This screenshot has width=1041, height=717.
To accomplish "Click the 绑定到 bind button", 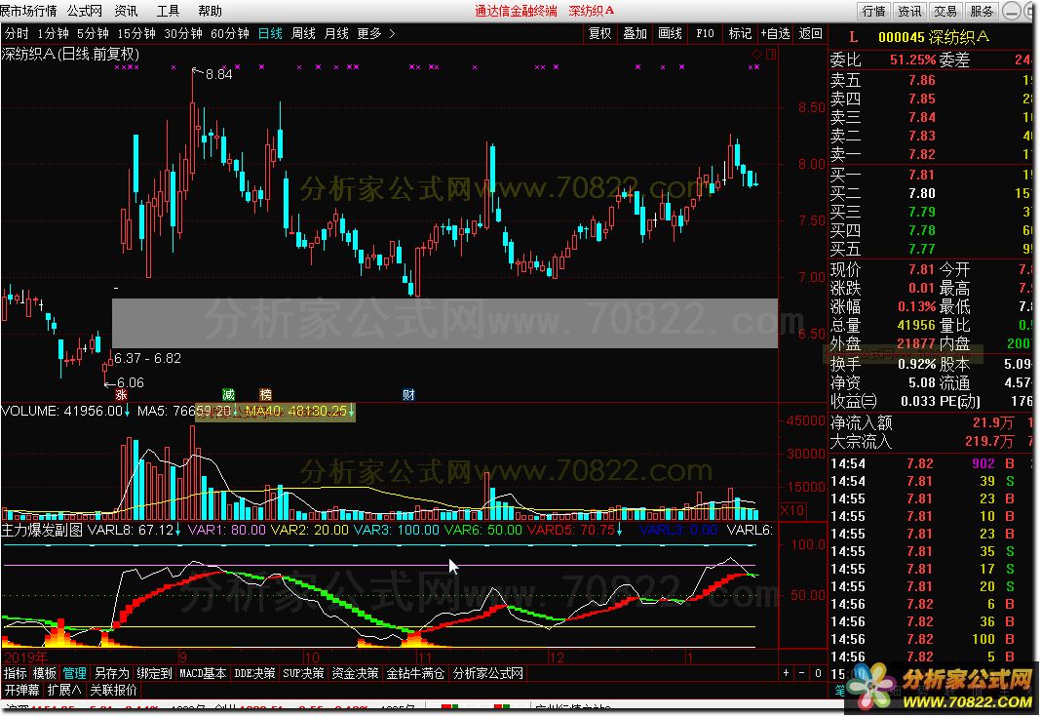I will [x=154, y=673].
